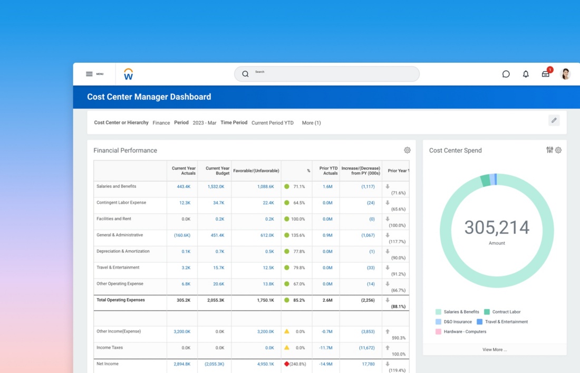Open Net Income actuals value 2,894.8K

(x=182, y=364)
